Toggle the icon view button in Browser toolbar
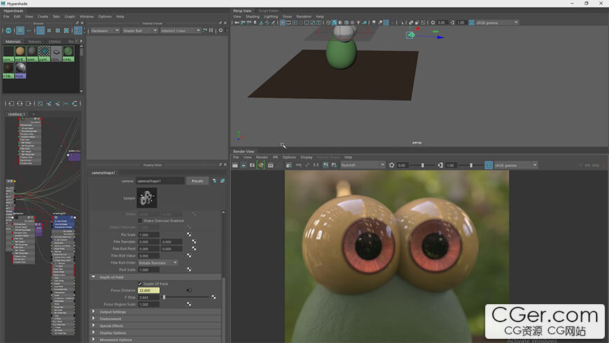 tap(20, 30)
